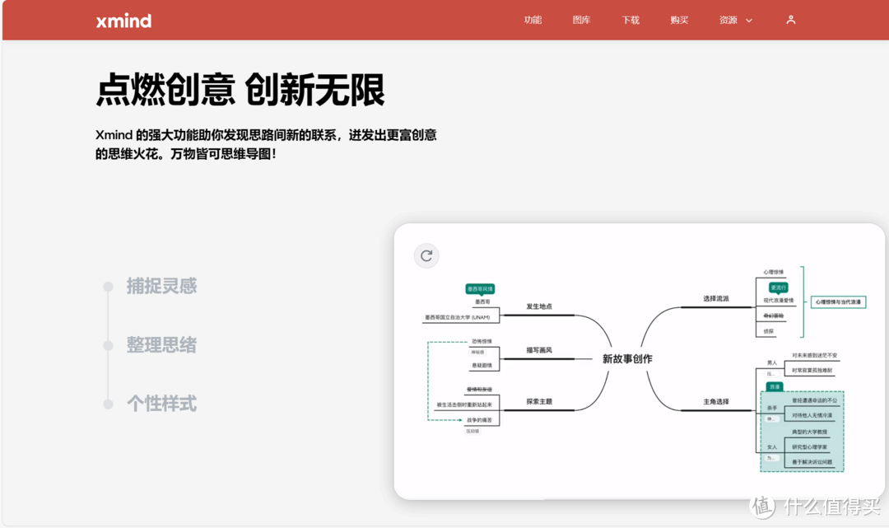Click the 被生活击倒时重新站起来 node
The image size is (889, 528).
(464, 405)
